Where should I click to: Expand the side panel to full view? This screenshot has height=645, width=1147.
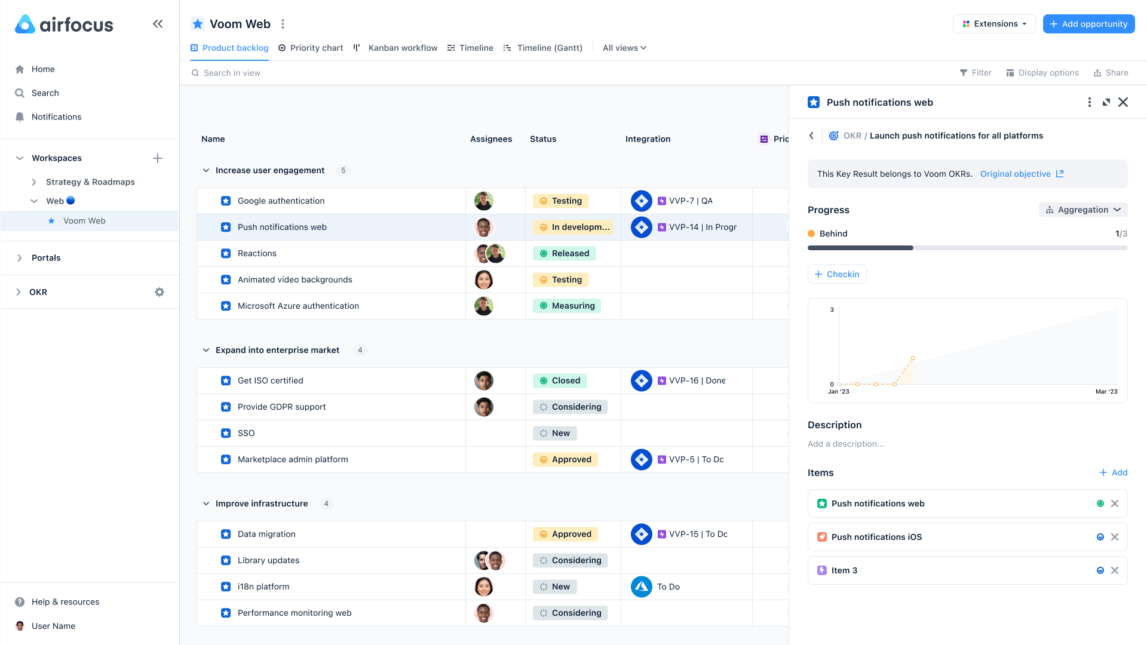click(x=1106, y=102)
